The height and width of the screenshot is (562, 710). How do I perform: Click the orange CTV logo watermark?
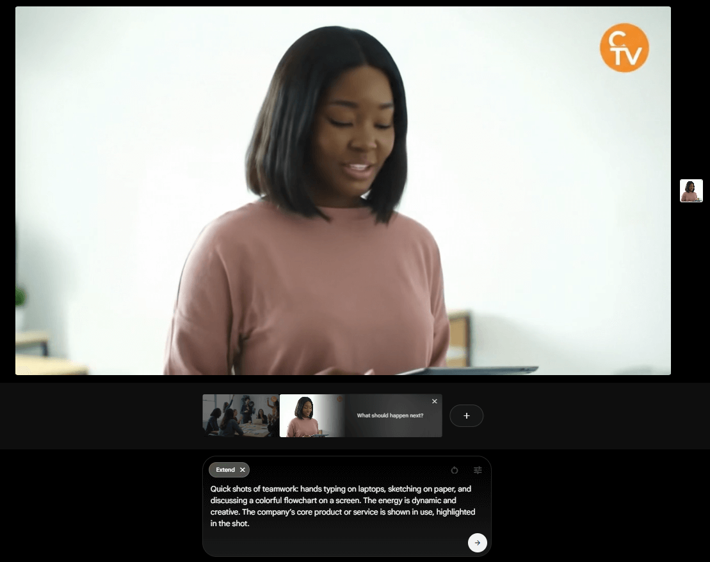tap(624, 48)
